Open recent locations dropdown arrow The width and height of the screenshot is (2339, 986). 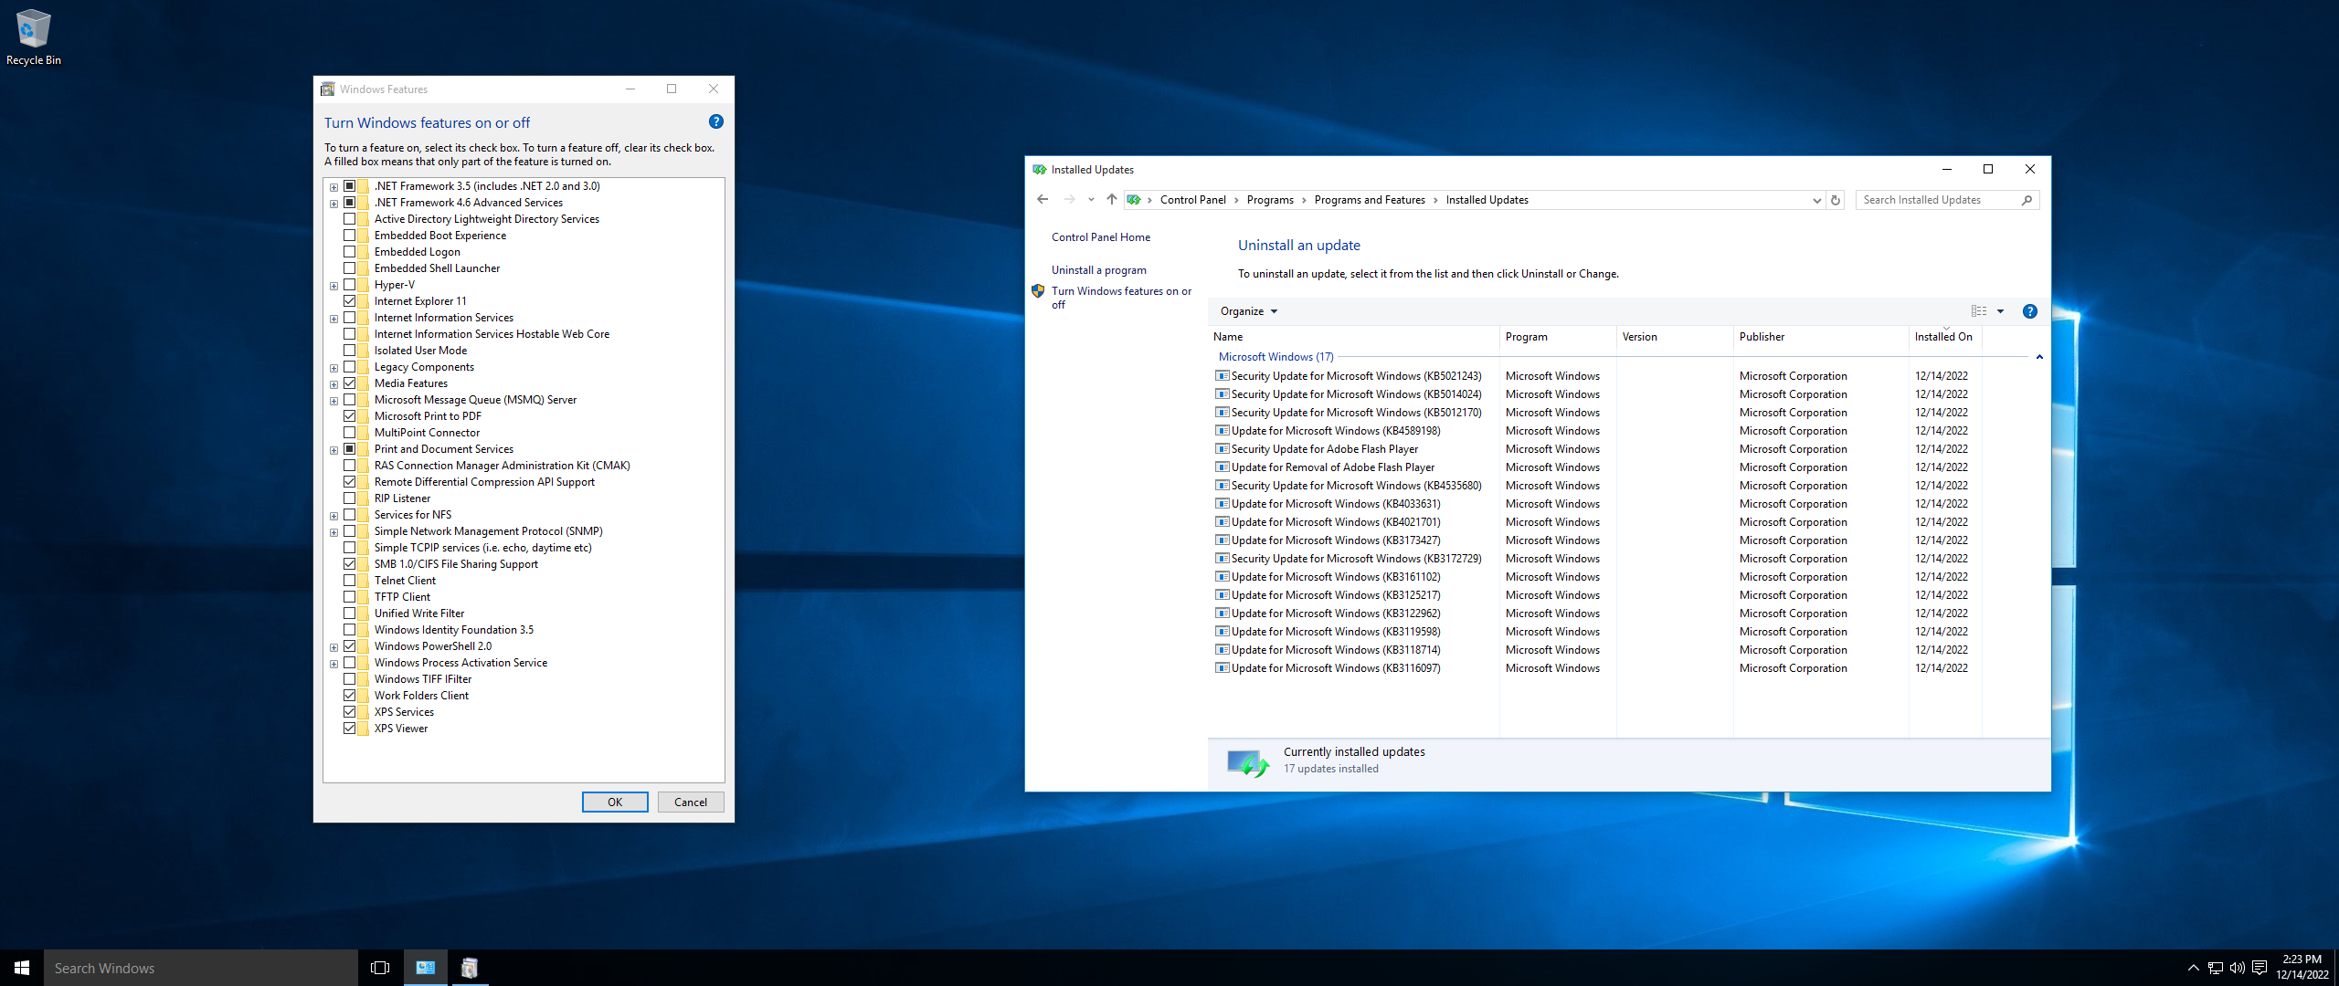(x=1091, y=199)
